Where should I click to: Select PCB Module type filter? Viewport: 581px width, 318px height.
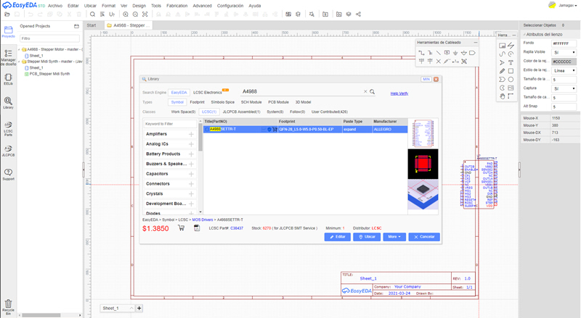click(278, 102)
